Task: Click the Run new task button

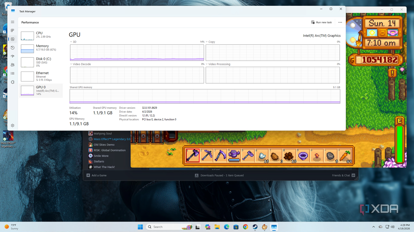Action: tap(321, 22)
